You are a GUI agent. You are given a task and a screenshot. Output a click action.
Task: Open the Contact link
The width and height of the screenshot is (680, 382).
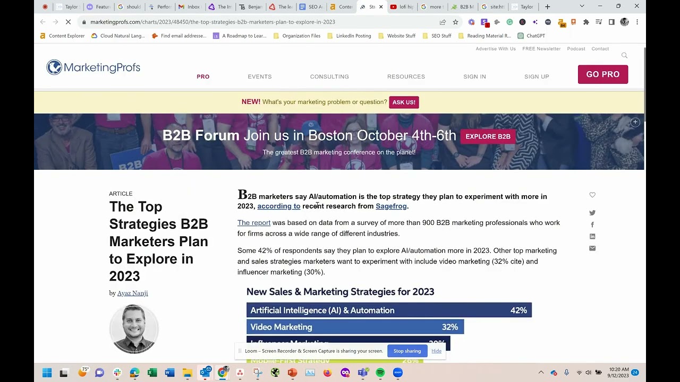[x=600, y=49]
